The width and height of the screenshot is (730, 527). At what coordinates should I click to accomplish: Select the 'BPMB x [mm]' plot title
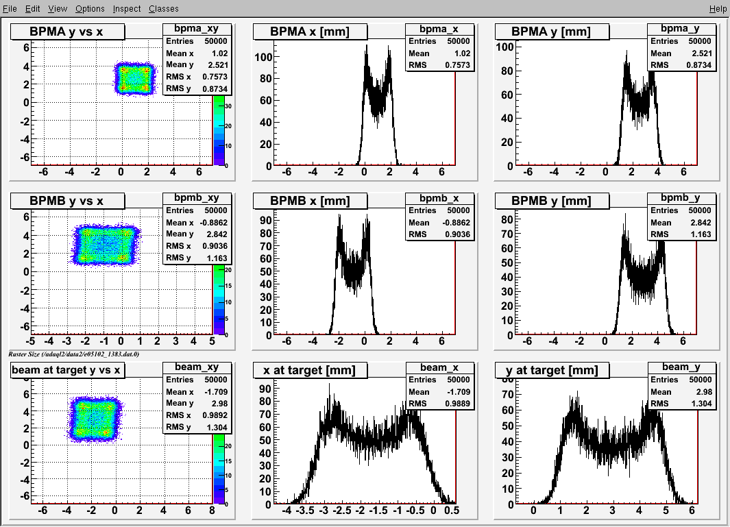click(x=310, y=201)
